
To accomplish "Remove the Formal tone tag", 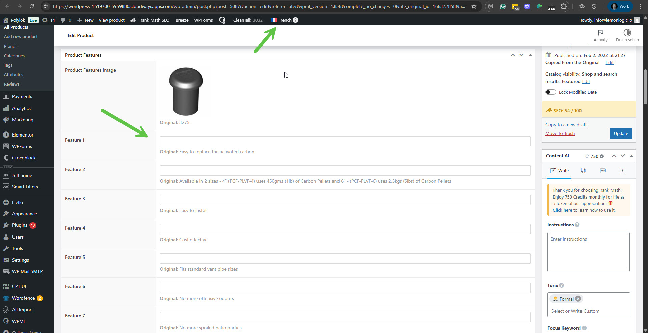I will pyautogui.click(x=578, y=299).
